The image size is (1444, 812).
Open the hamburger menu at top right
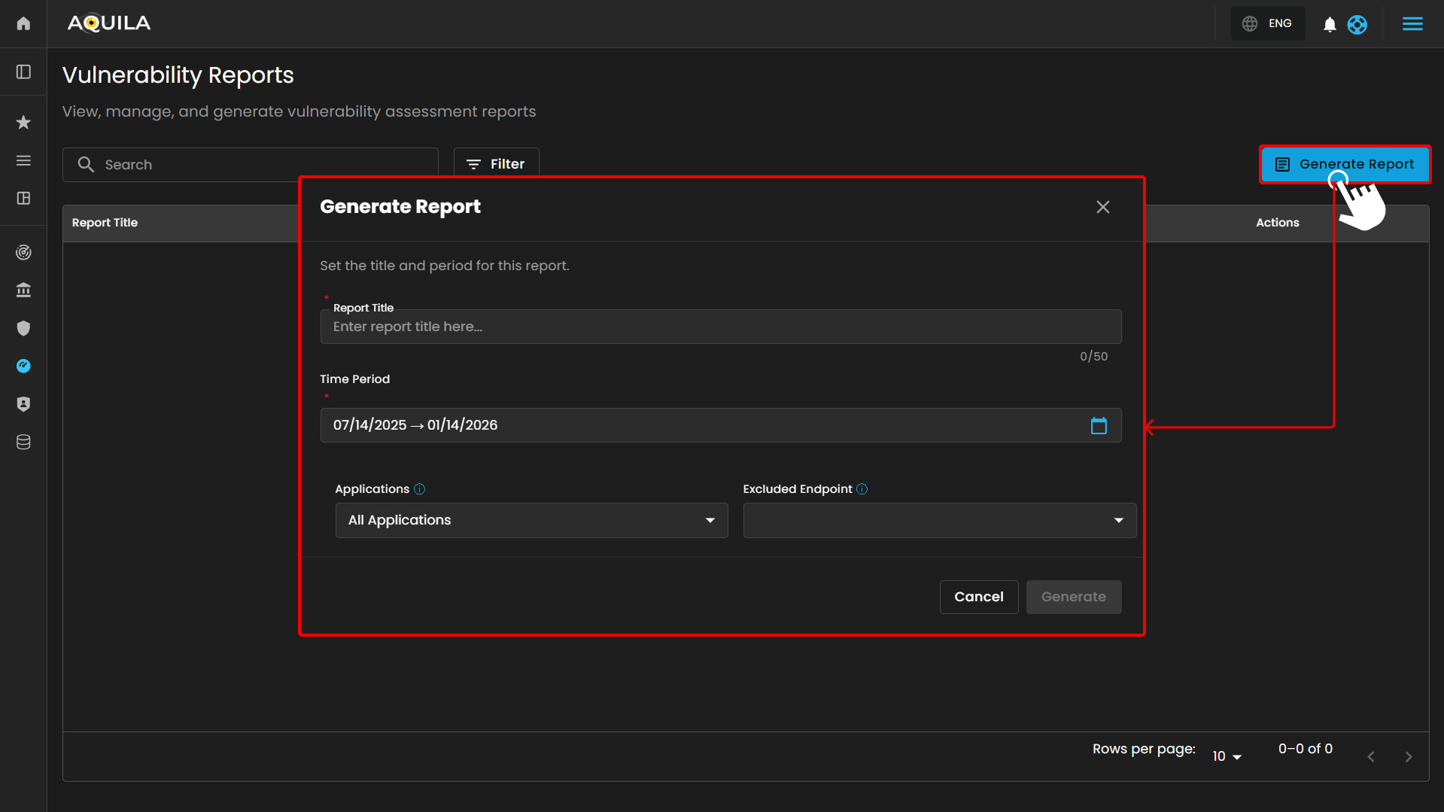click(x=1412, y=23)
